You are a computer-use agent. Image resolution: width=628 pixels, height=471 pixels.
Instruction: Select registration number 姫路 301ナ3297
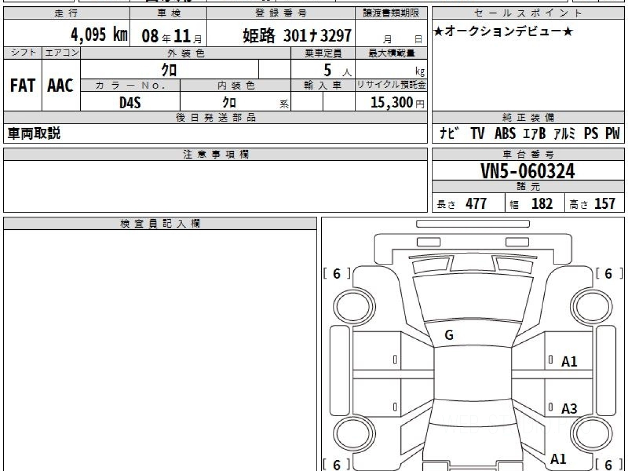pyautogui.click(x=297, y=36)
